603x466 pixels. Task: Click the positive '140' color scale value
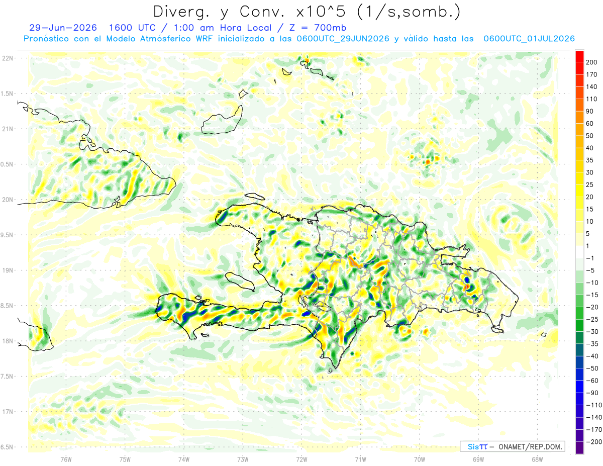(591, 87)
